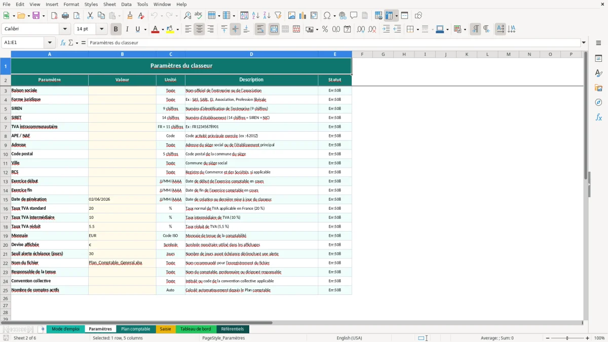Switch to Saisie sheet tab

pyautogui.click(x=166, y=329)
